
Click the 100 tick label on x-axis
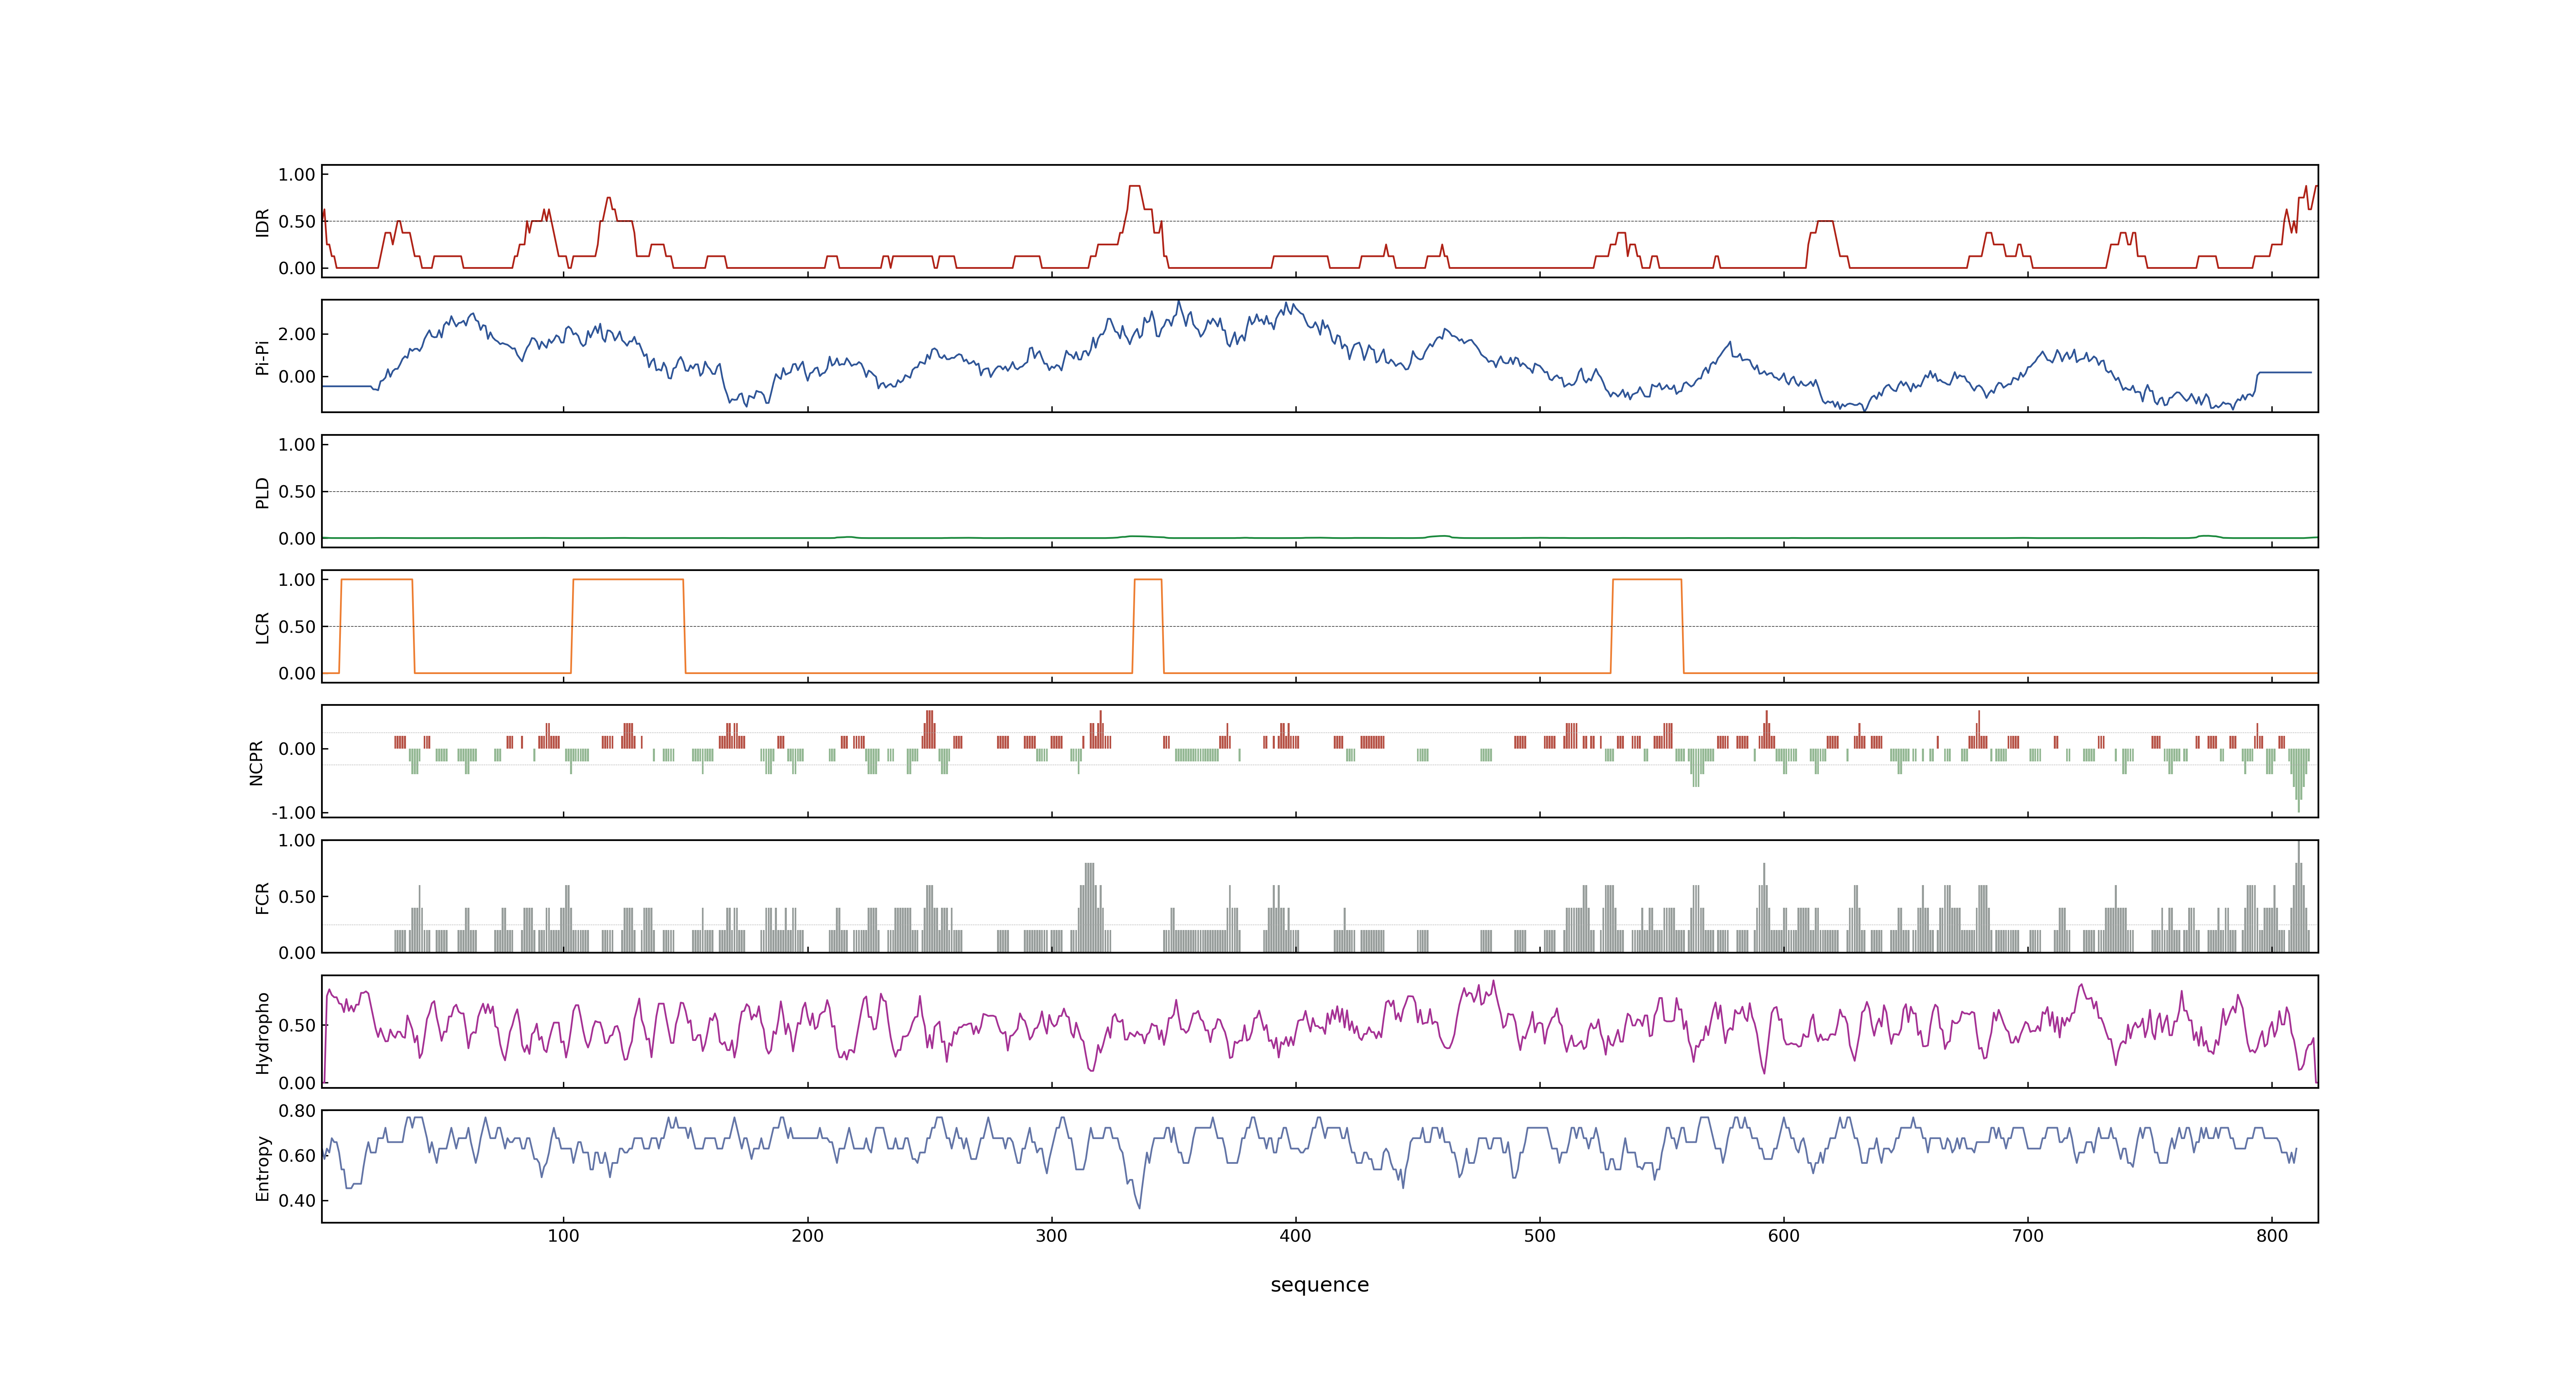coord(563,1236)
